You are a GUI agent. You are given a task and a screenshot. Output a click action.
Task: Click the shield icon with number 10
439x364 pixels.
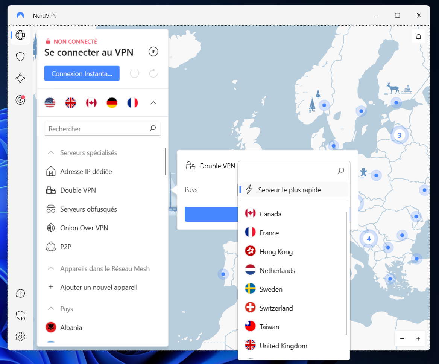tap(20, 315)
